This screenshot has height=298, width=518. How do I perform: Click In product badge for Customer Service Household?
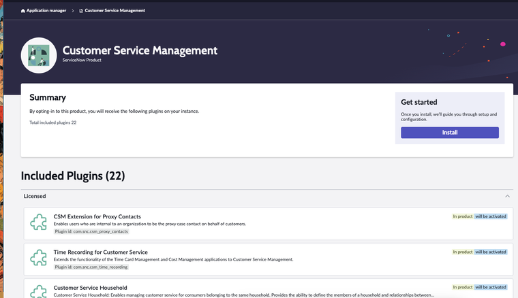coord(463,287)
